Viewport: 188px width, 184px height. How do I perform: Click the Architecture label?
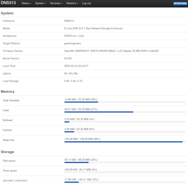point(9,36)
